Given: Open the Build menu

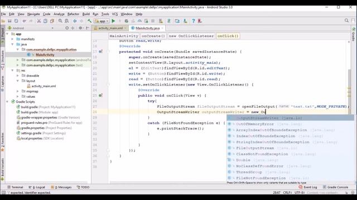Looking at the screenshot, I should 86,14.
